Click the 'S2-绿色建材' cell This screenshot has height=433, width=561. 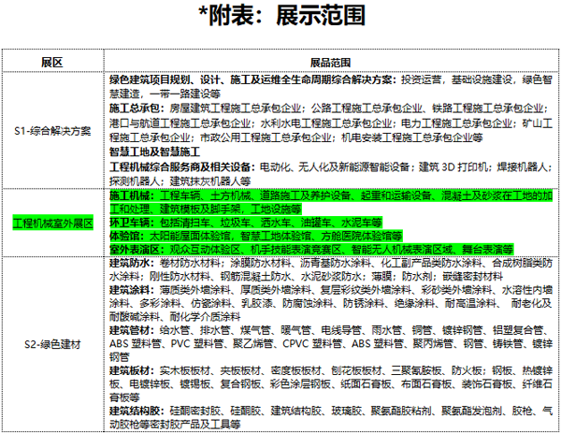(52, 344)
